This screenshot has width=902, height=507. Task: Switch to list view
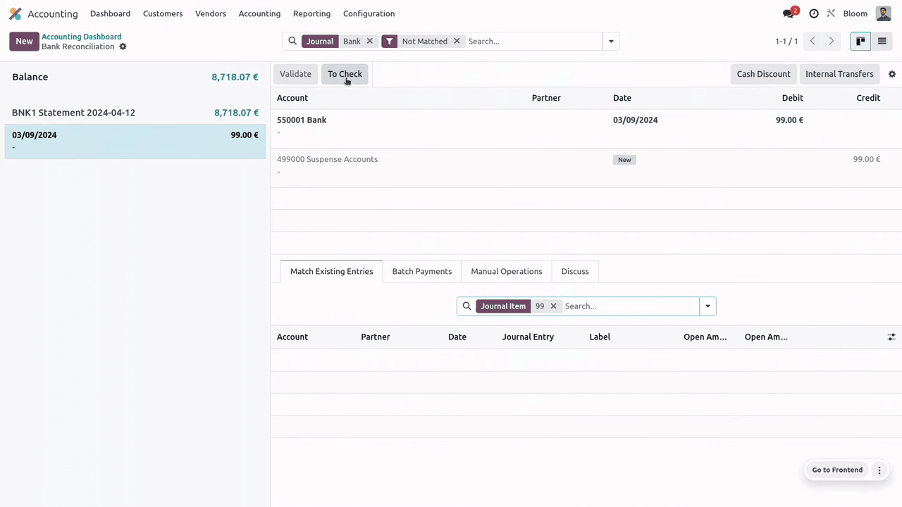[x=882, y=42]
